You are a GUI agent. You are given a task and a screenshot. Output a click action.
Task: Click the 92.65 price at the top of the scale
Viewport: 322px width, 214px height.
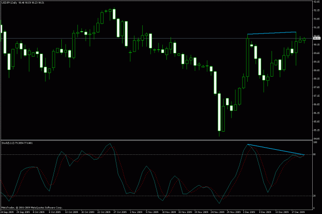coord(316,2)
